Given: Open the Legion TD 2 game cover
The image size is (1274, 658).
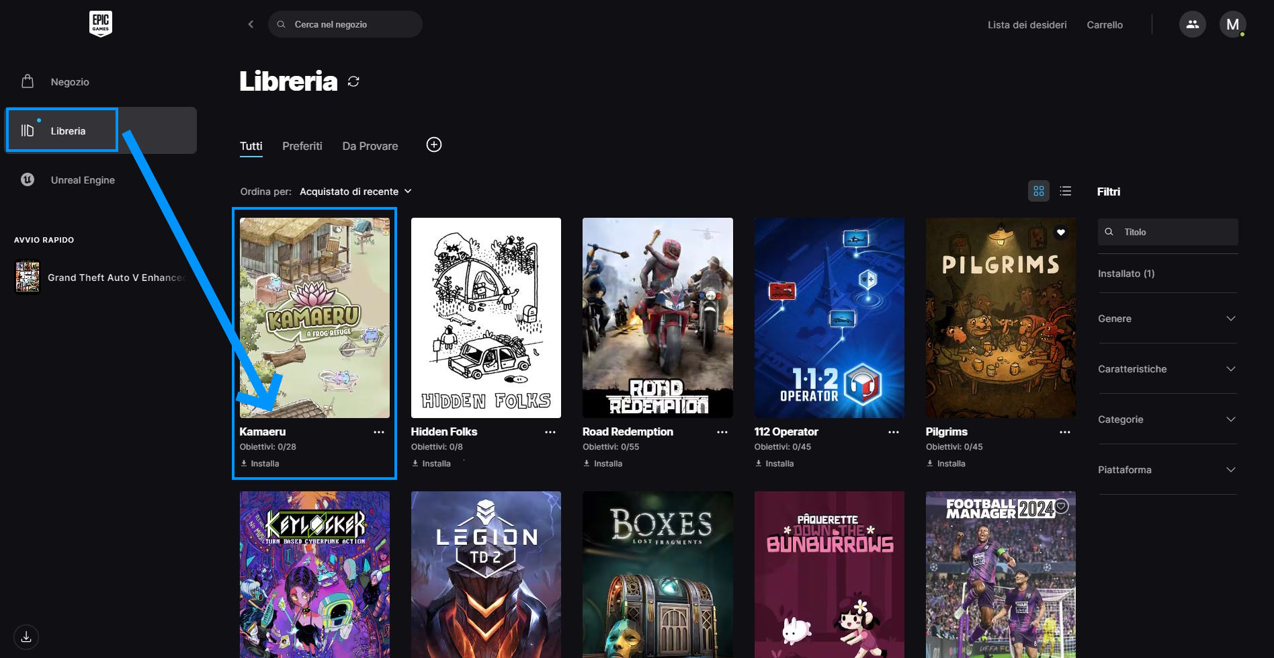Looking at the screenshot, I should click(486, 575).
